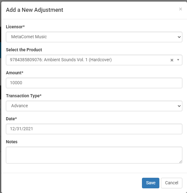
Task: Click into the Date field
Action: tap(94, 129)
